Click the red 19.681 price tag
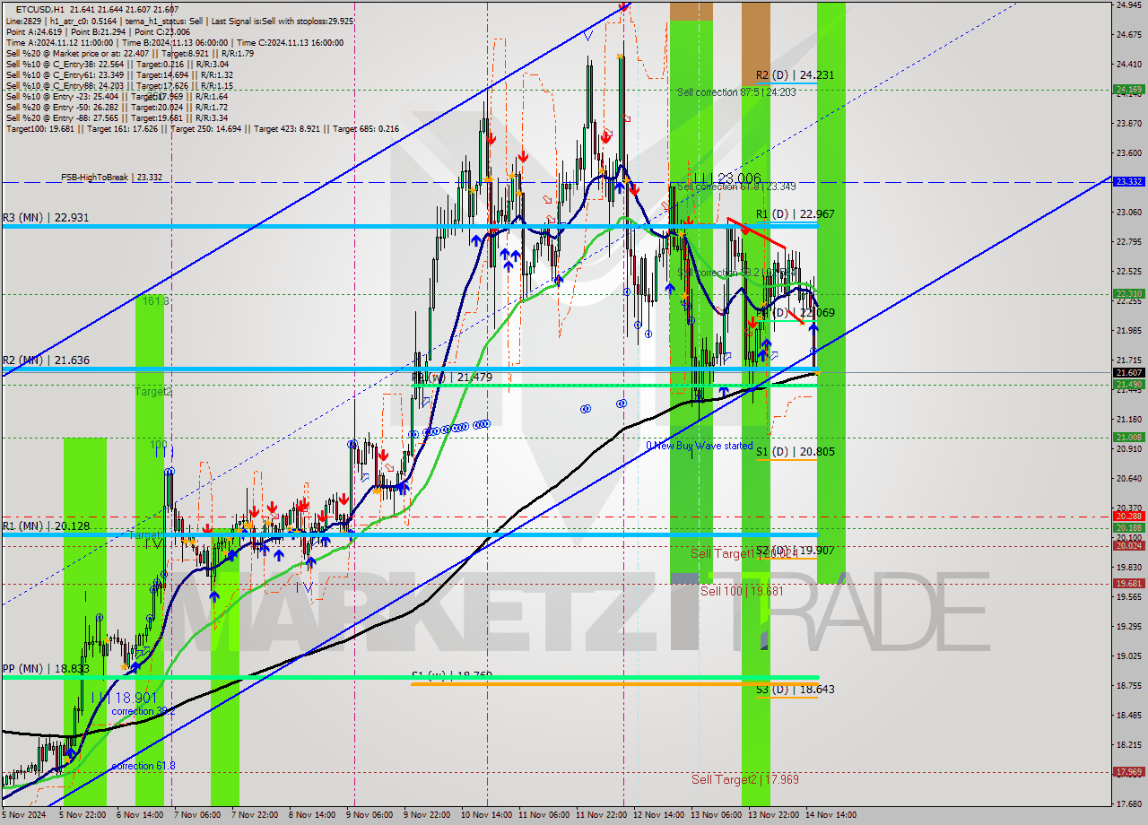This screenshot has width=1148, height=825. [x=1128, y=584]
